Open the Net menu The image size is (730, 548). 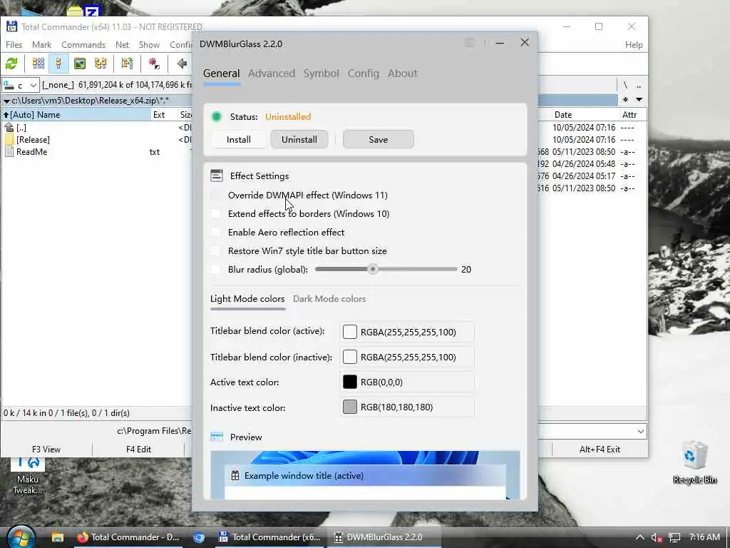(122, 45)
